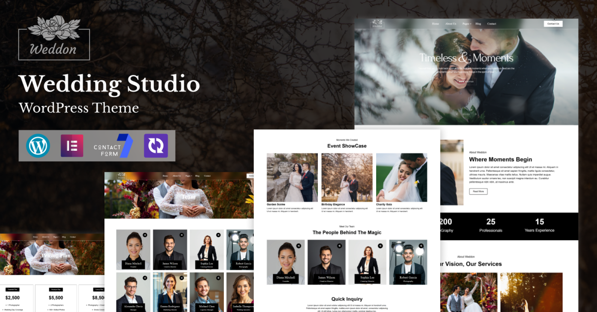
Task: Click share icon on Alexander Davis card
Action: [x=145, y=277]
